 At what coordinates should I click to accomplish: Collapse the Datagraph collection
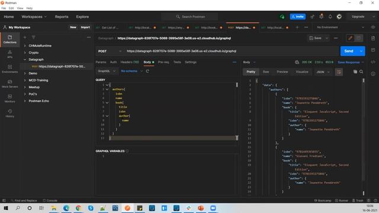pyautogui.click(x=25, y=59)
